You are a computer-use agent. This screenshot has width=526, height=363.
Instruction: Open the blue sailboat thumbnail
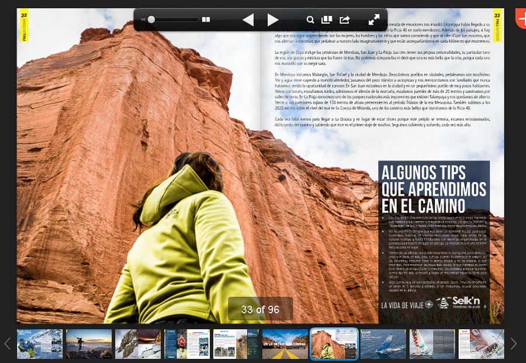pos(383,344)
